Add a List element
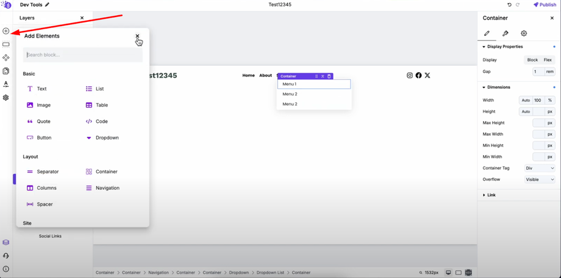 pyautogui.click(x=95, y=89)
